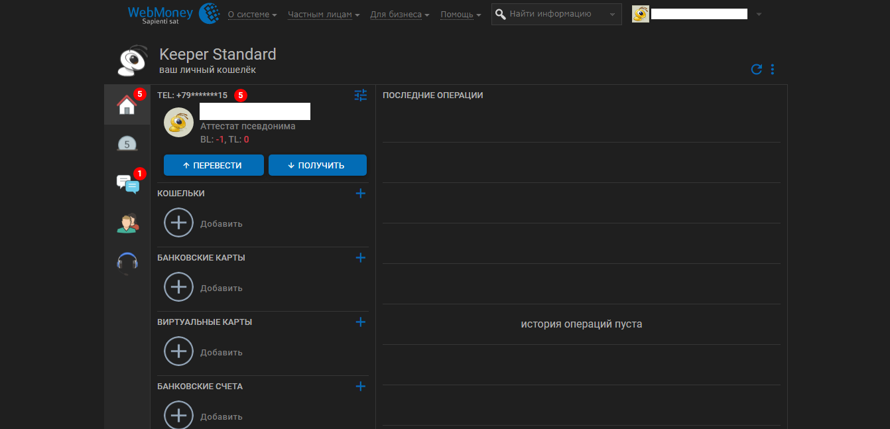Open the sidebar coin balance icon
Image resolution: width=890 pixels, height=429 pixels.
(x=127, y=143)
